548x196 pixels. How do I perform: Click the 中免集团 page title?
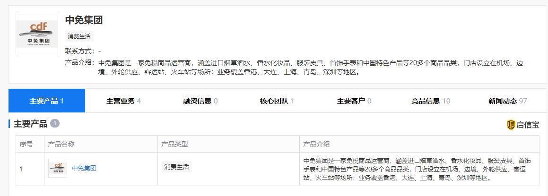[x=84, y=20]
